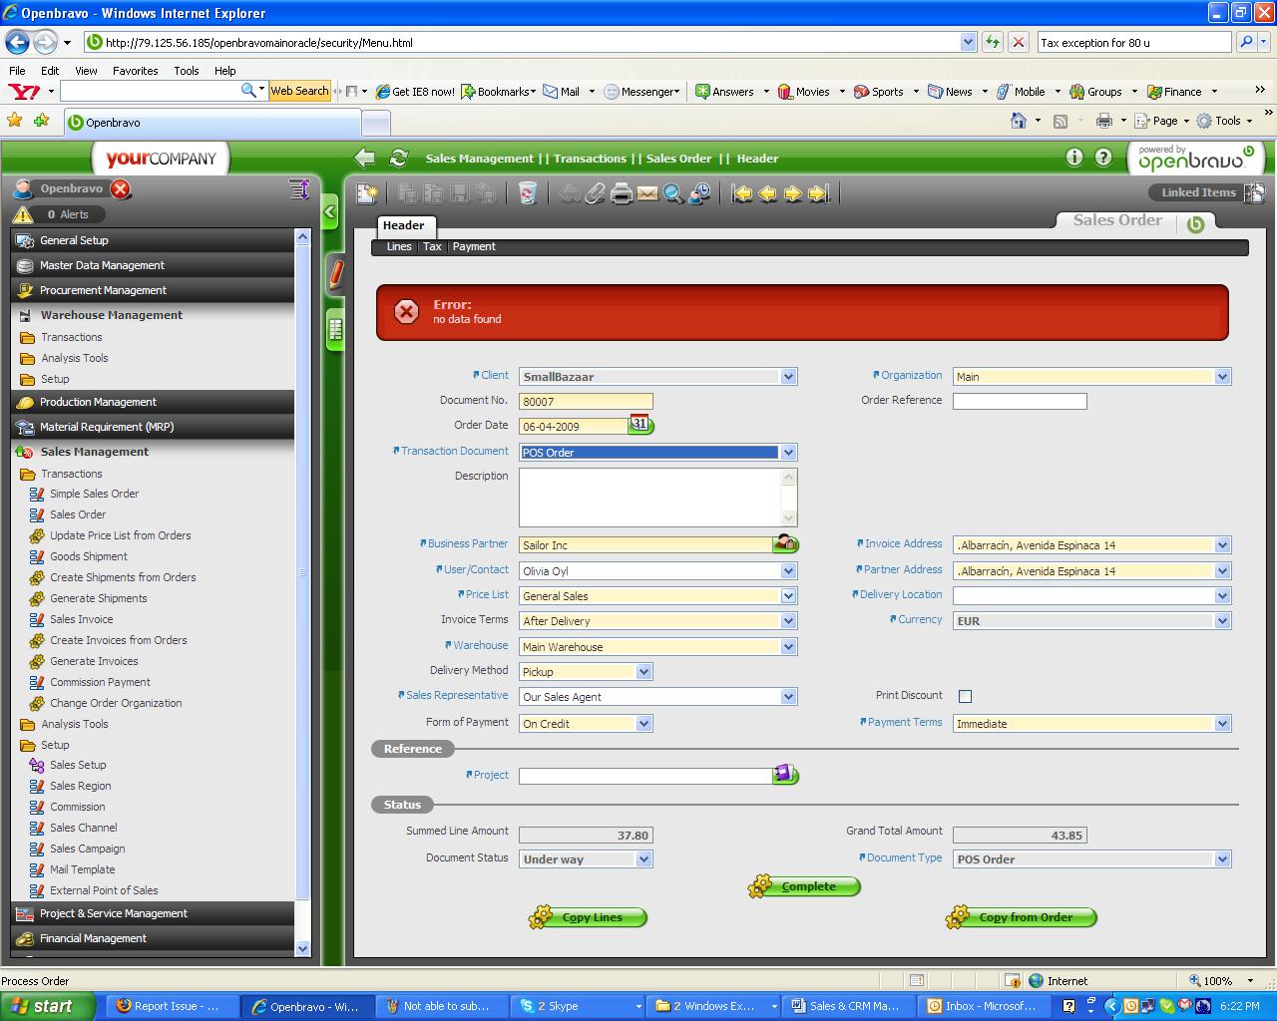Click the Email envelope toolbar icon
This screenshot has width=1277, height=1021.
point(647,193)
